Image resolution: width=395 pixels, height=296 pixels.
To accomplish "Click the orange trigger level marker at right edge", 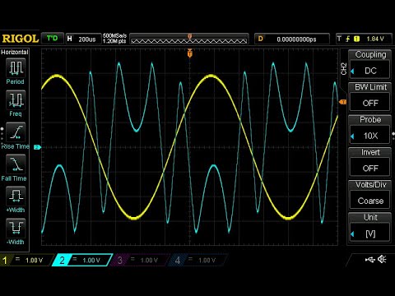I will click(343, 102).
